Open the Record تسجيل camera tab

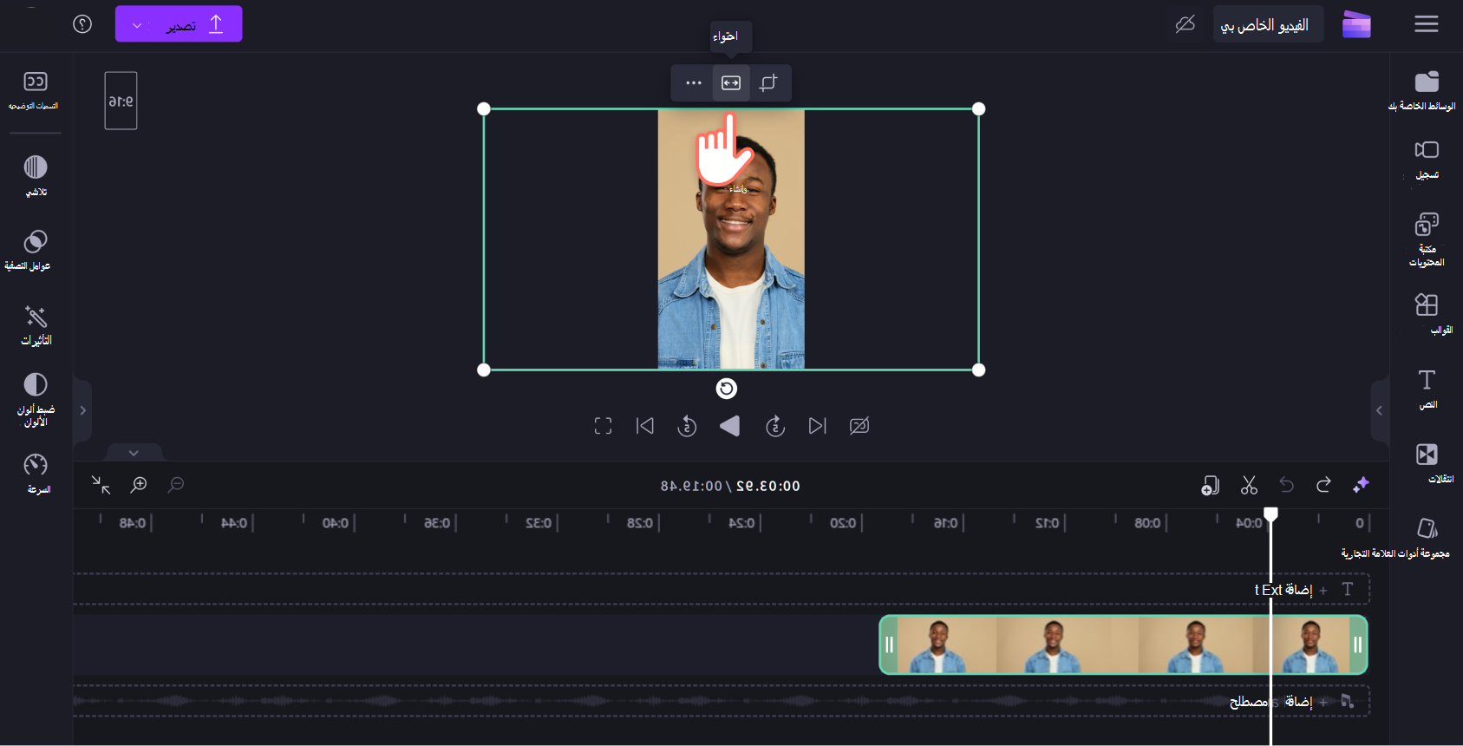[x=1427, y=160]
